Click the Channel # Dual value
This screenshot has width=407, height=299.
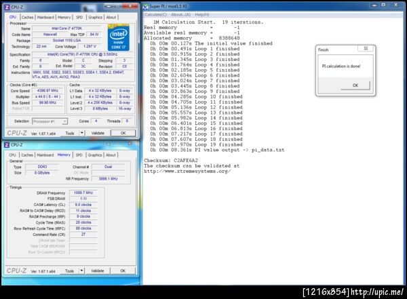point(109,167)
